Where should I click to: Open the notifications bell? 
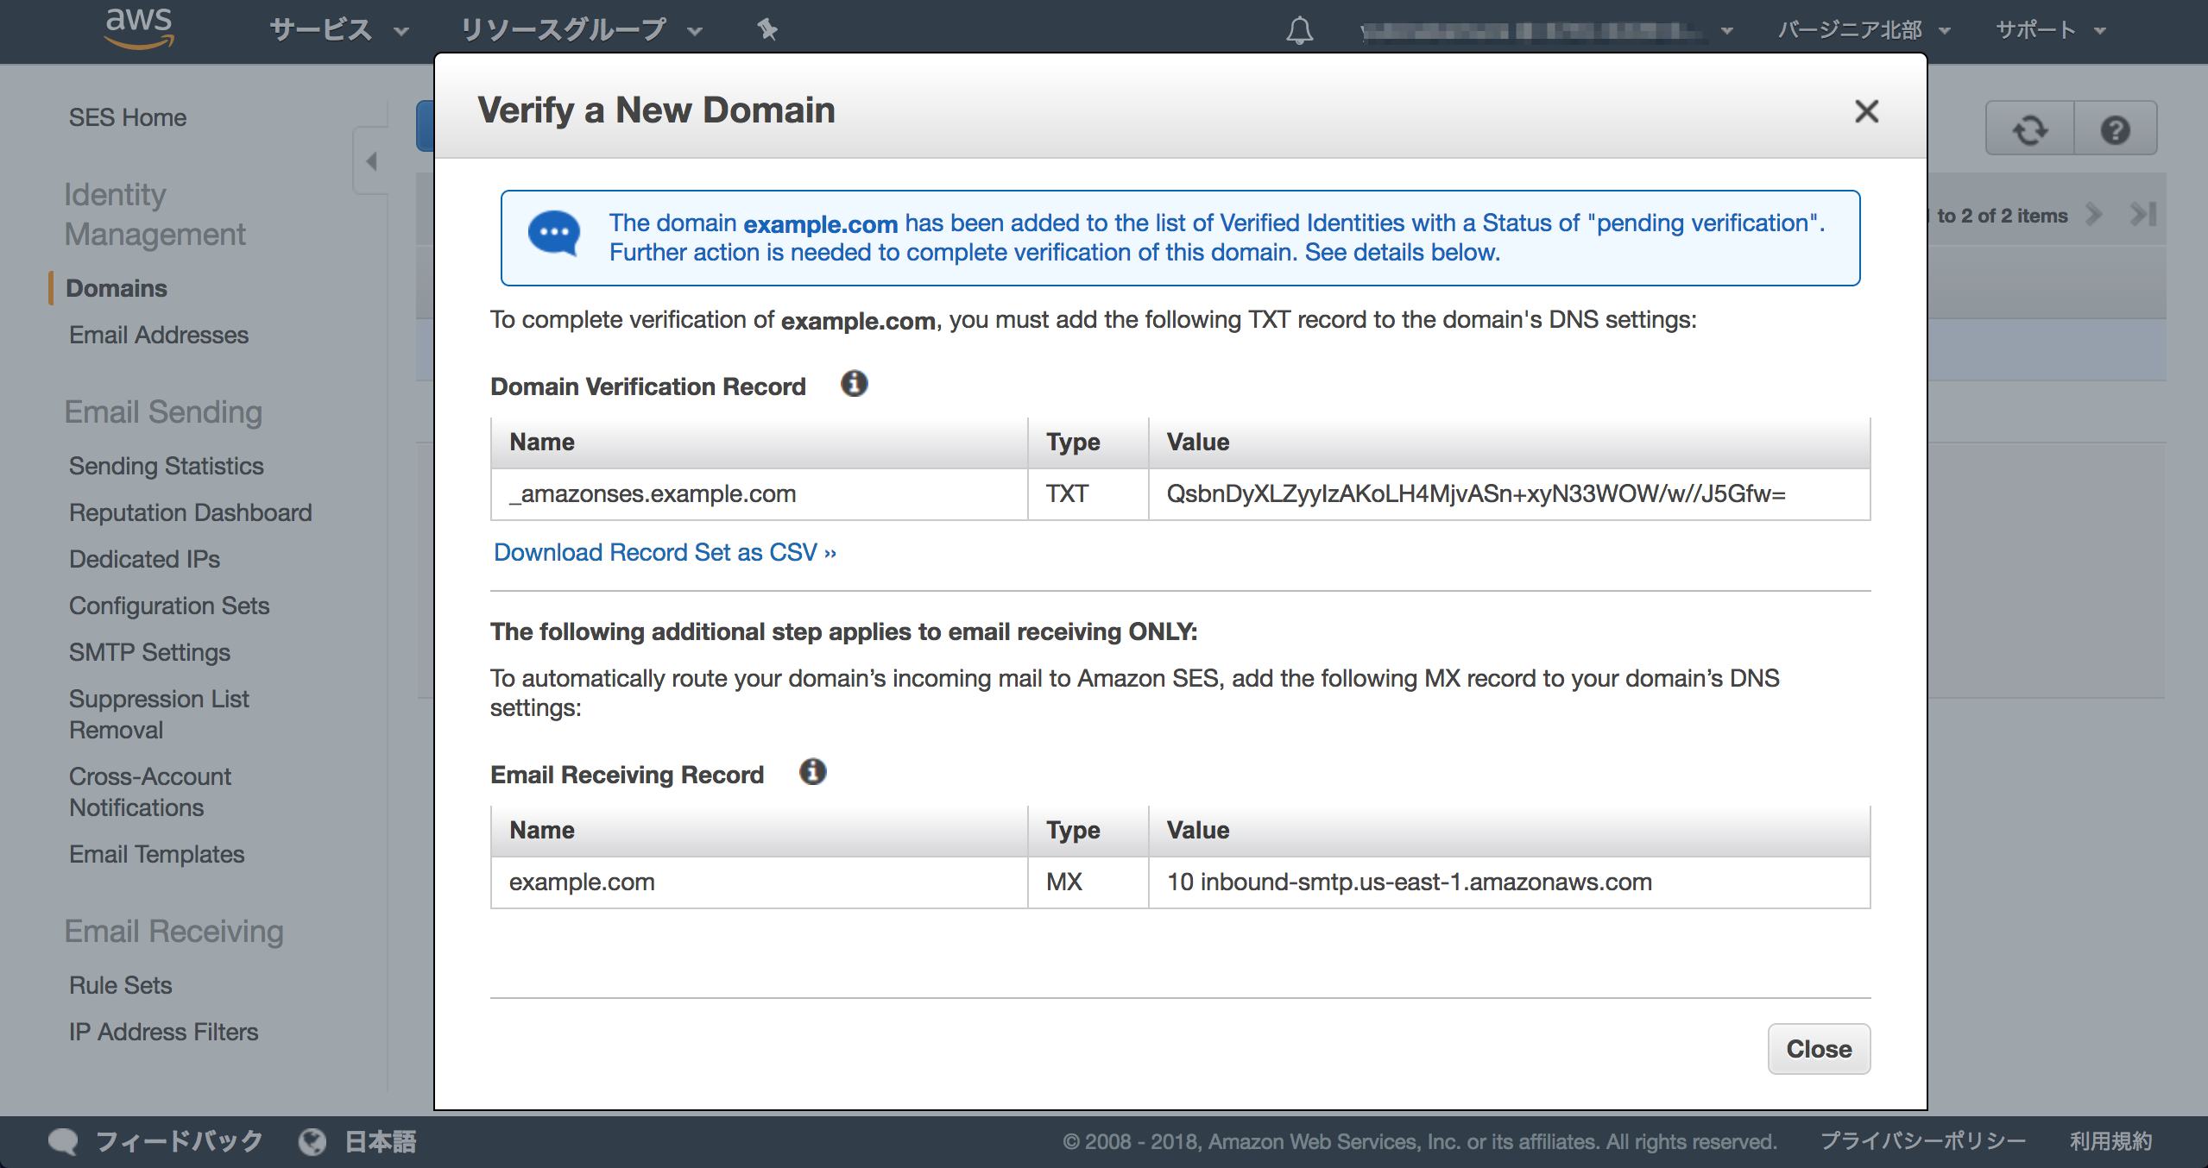1299,30
